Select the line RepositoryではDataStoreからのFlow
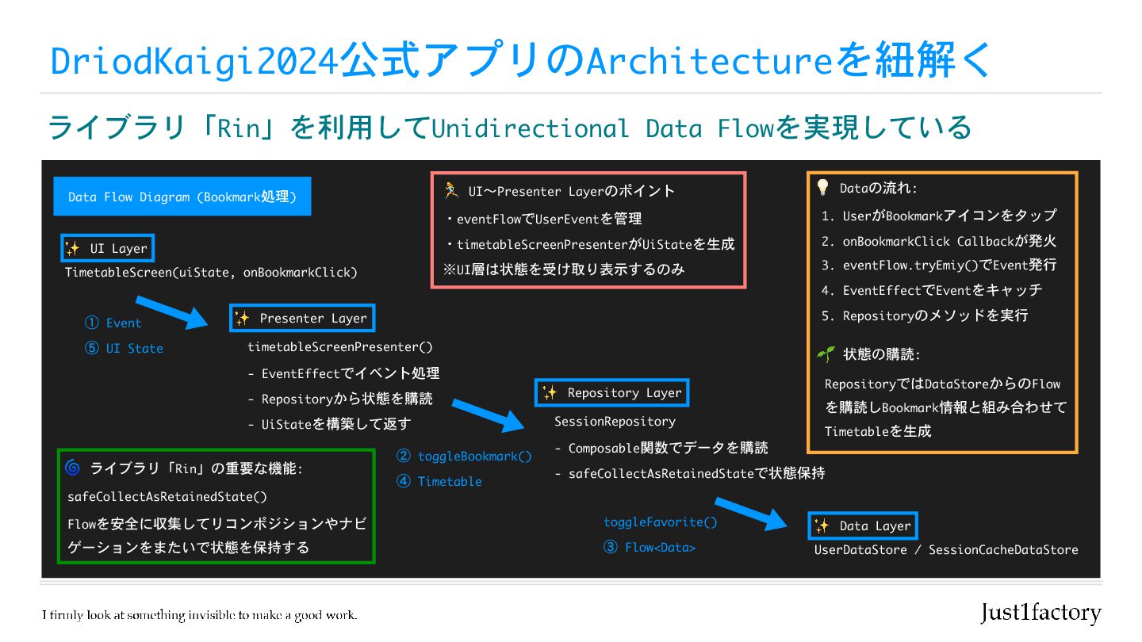The image size is (1142, 642). click(942, 384)
